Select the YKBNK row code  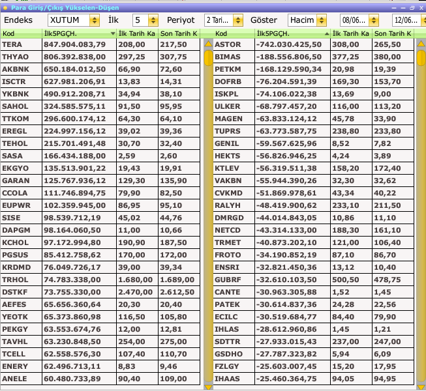15,94
